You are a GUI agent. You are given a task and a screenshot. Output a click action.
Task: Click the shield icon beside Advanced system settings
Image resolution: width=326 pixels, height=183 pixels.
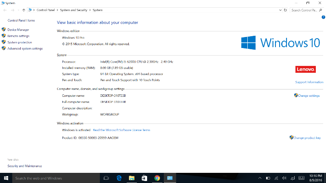coord(4,48)
